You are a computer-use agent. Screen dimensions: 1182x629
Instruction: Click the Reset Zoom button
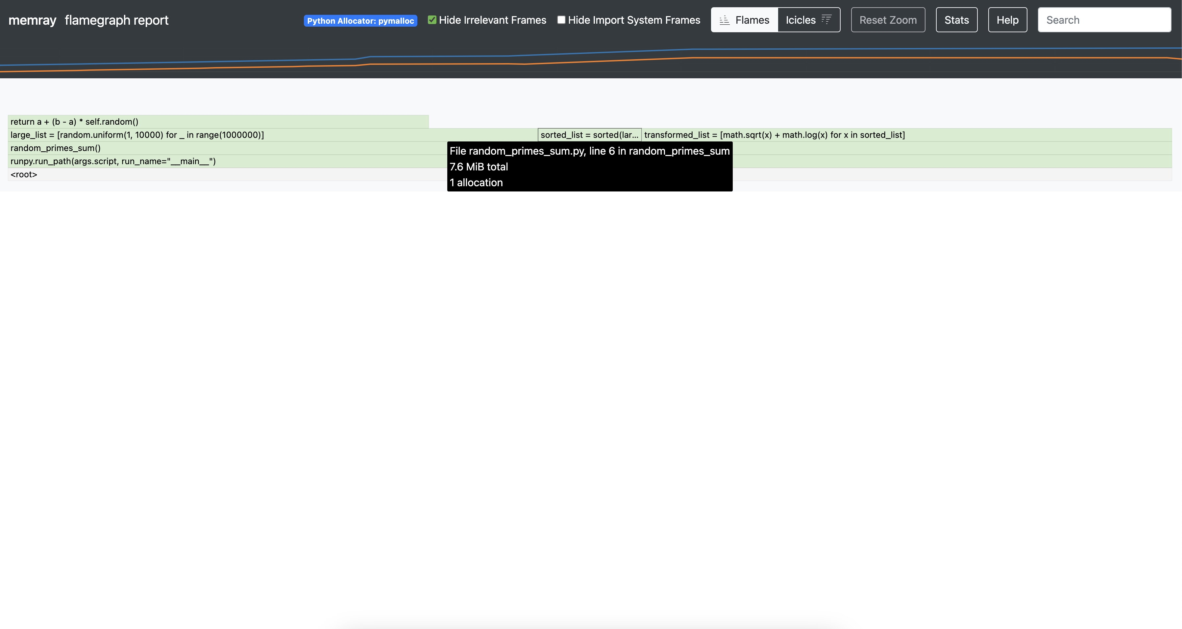click(x=888, y=20)
